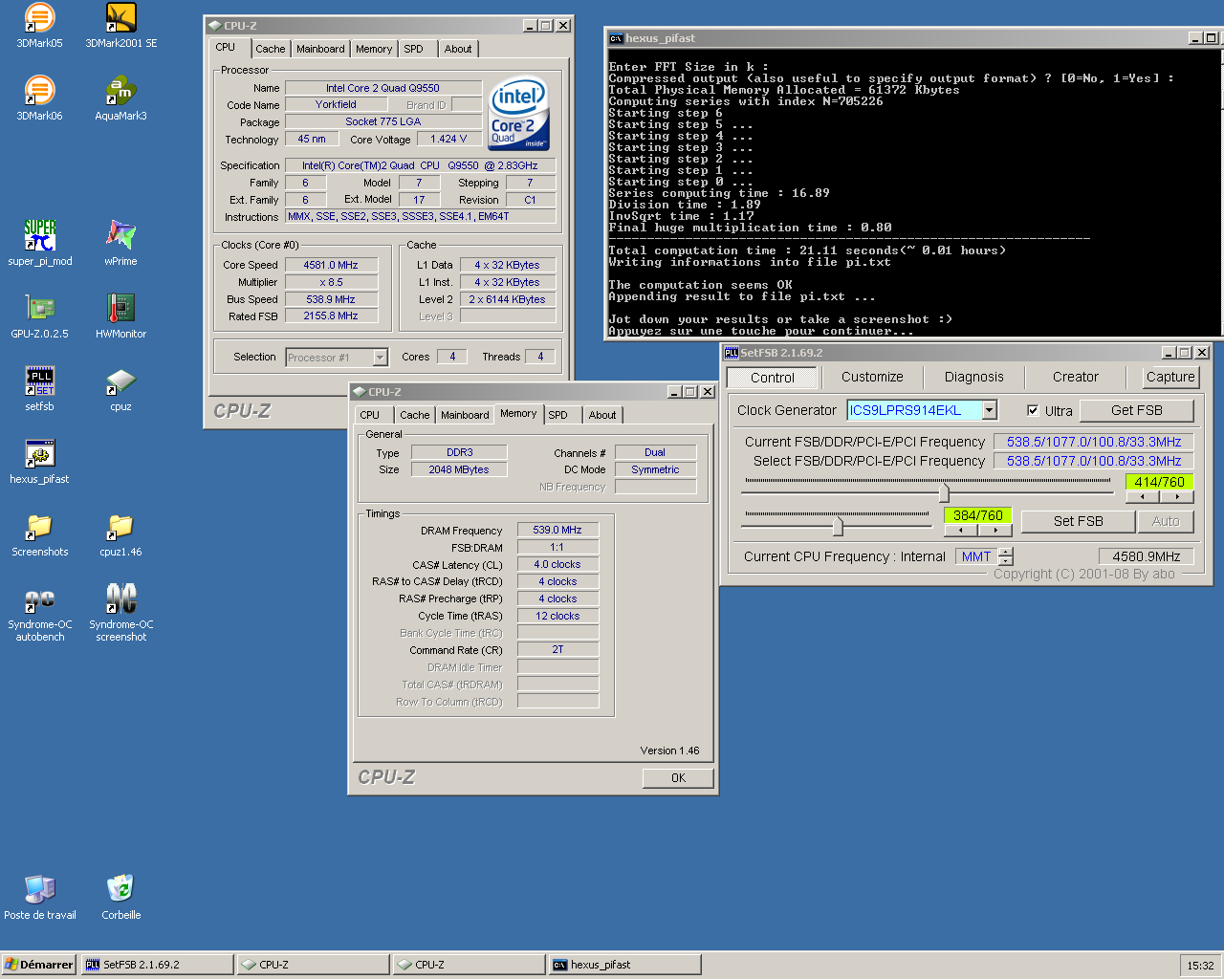This screenshot has height=979, width=1224.
Task: Switch to Mainboard tab in back CPU-Z window
Action: tap(320, 49)
